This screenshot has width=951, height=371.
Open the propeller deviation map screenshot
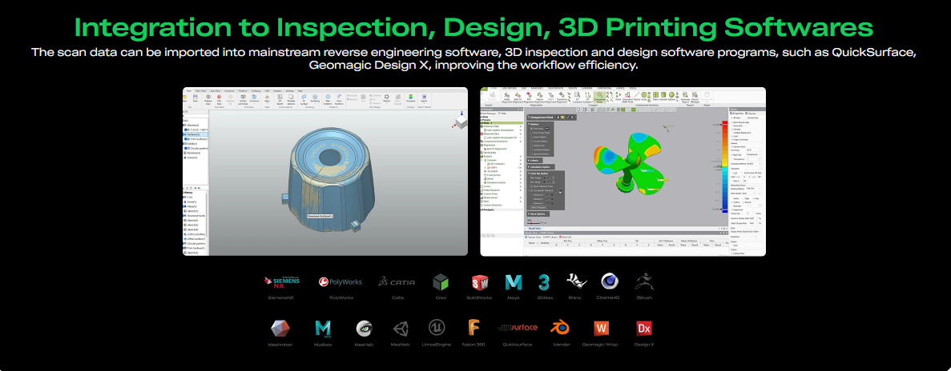click(x=623, y=171)
